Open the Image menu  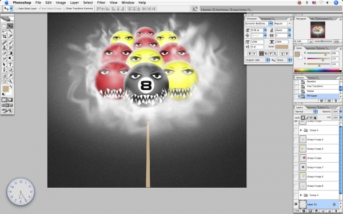coord(61,3)
